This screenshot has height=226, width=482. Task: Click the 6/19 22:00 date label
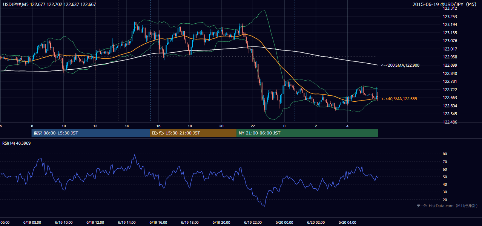point(253,222)
